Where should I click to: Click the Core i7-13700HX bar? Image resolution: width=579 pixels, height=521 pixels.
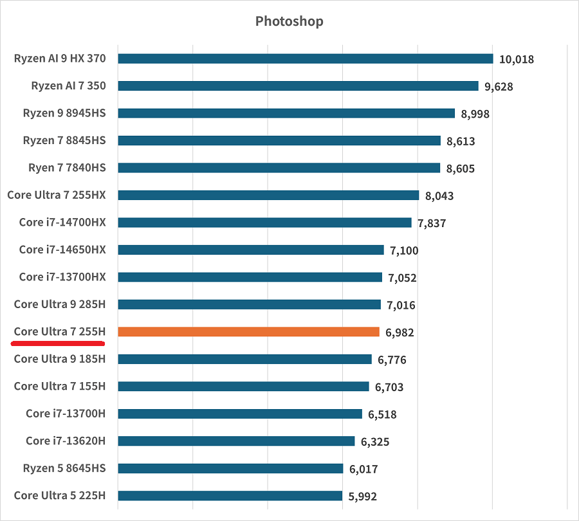point(250,277)
